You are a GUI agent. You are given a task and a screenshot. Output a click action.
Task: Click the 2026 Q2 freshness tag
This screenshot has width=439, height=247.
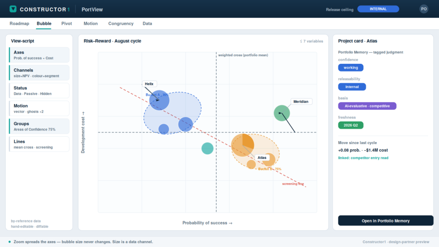[x=351, y=125]
